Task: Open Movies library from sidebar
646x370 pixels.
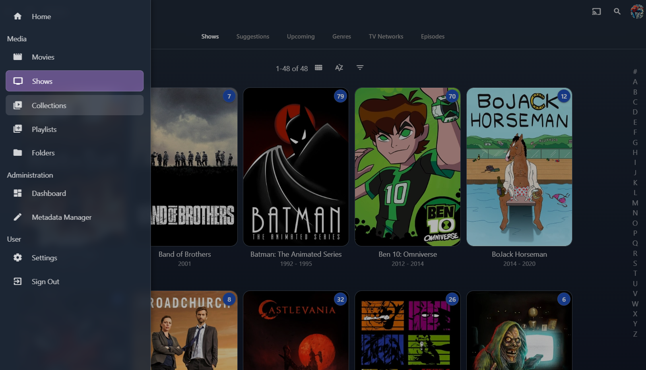Action: (x=43, y=57)
